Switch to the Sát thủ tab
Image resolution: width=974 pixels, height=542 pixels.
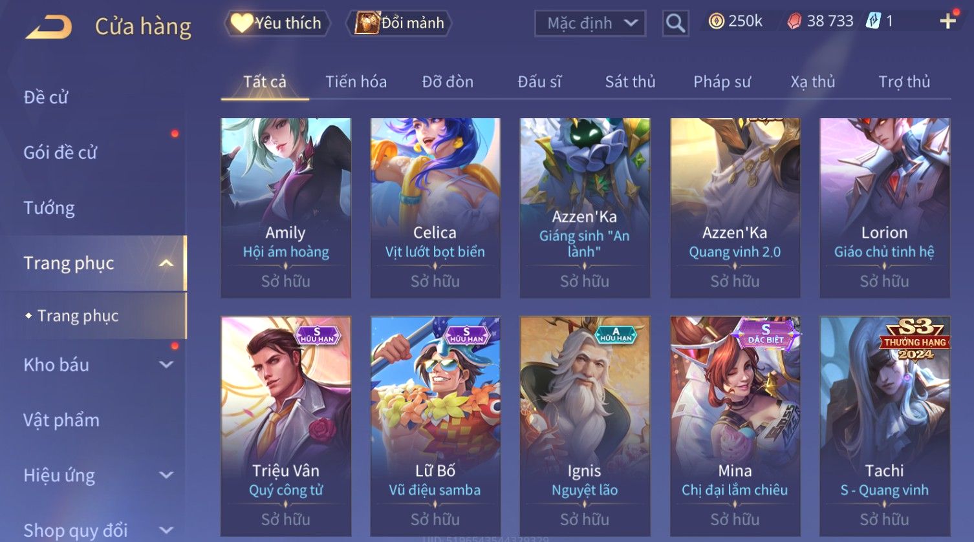[630, 82]
